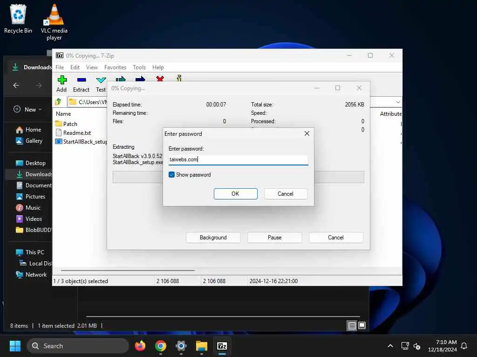Open the New dropdown in File Explorer
The height and width of the screenshot is (357, 477).
pyautogui.click(x=27, y=109)
